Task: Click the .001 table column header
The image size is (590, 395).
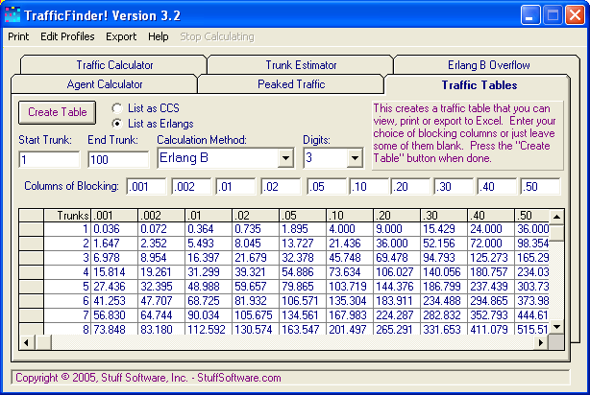Action: coord(114,216)
